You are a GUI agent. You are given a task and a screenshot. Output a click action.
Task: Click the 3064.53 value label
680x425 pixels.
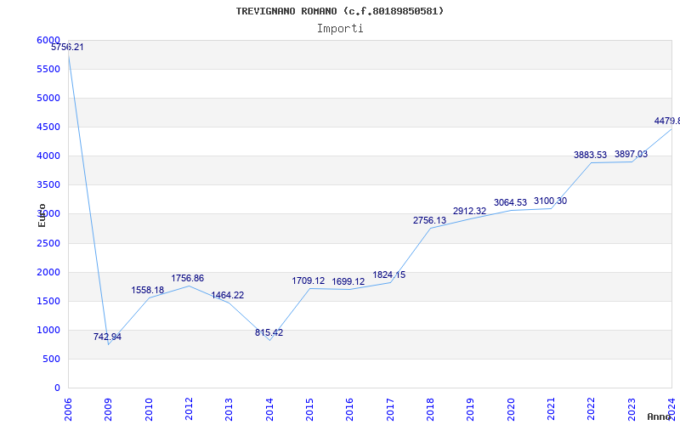click(x=510, y=202)
